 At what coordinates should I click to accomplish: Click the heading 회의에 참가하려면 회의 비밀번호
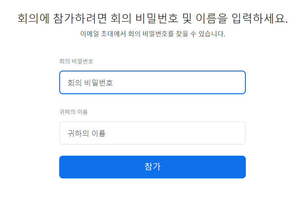pyautogui.click(x=97, y=19)
